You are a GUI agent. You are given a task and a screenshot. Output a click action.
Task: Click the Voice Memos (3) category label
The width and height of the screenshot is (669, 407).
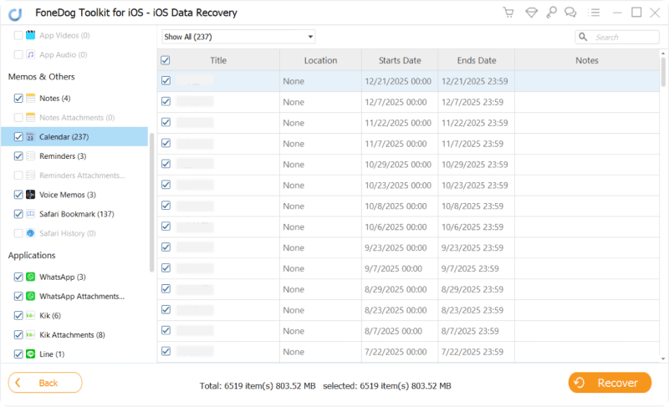(x=68, y=195)
